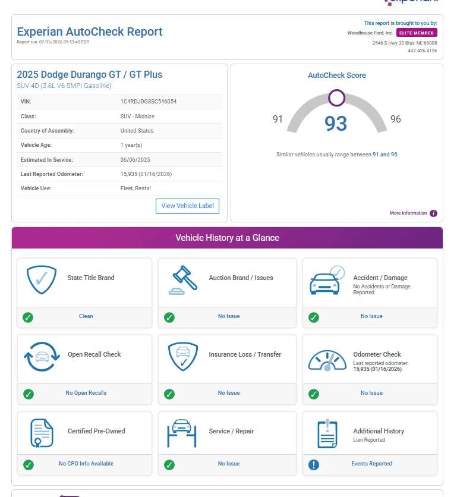Open the No CPO Info Available link
This screenshot has width=457, height=497.
[x=86, y=463]
